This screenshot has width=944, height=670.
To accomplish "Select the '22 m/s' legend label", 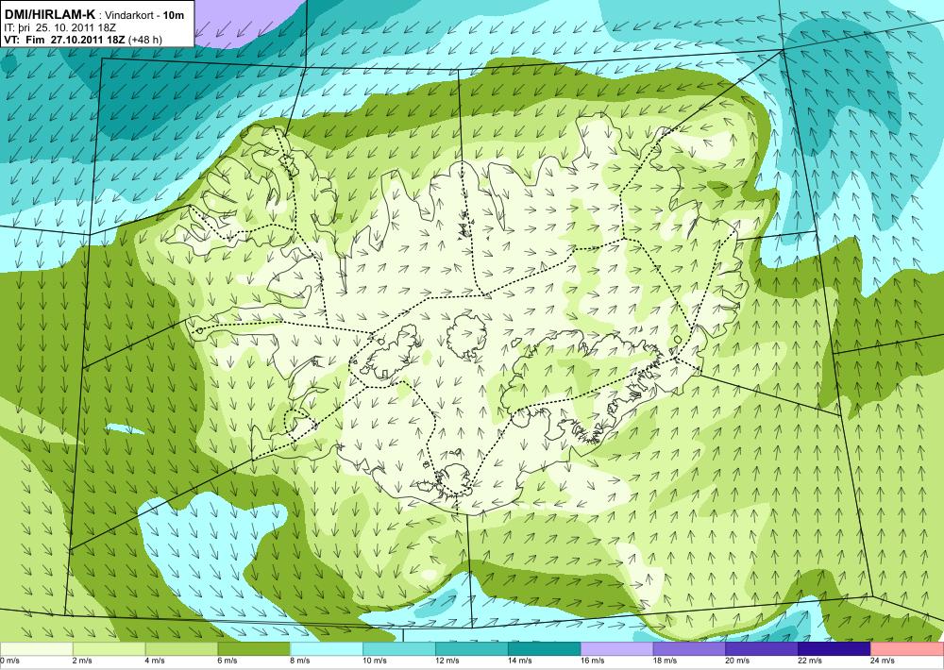I will pyautogui.click(x=810, y=661).
